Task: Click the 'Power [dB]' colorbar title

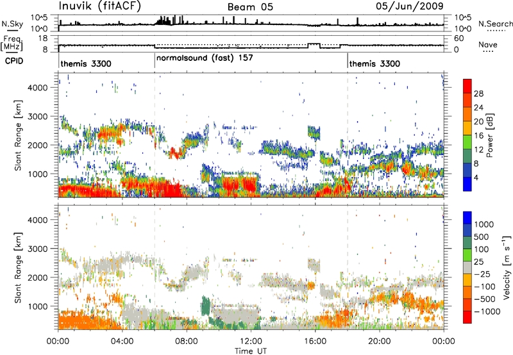Action: click(490, 135)
